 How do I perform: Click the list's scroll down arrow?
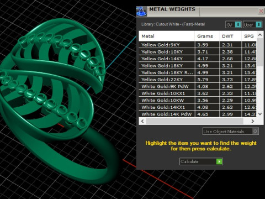260,114
